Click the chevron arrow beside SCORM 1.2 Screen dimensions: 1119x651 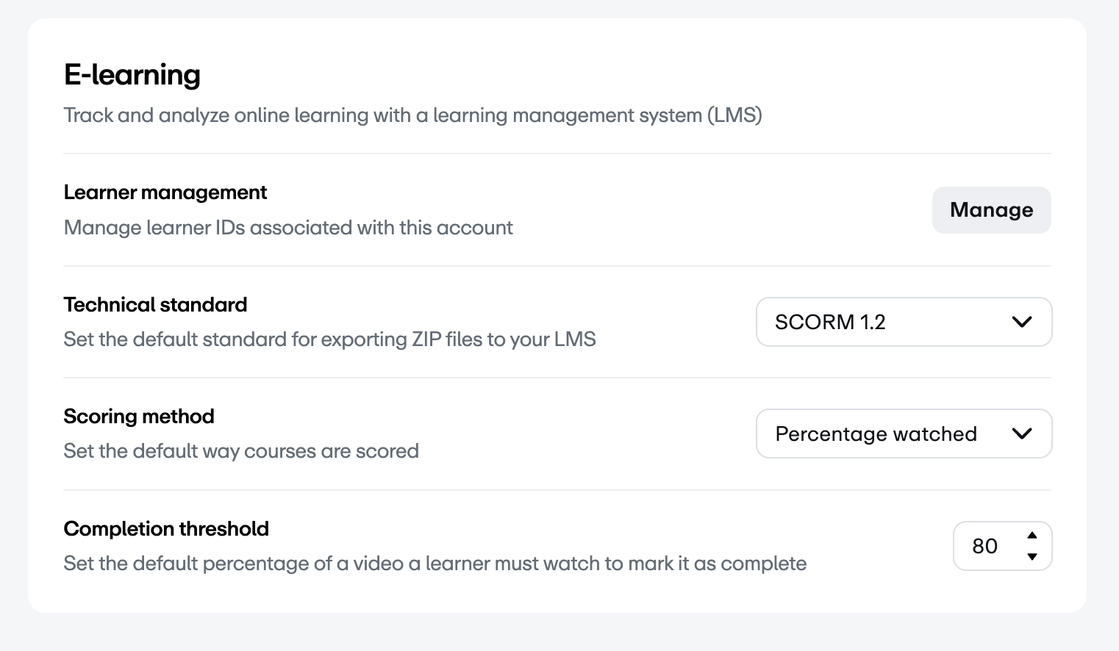point(1022,322)
